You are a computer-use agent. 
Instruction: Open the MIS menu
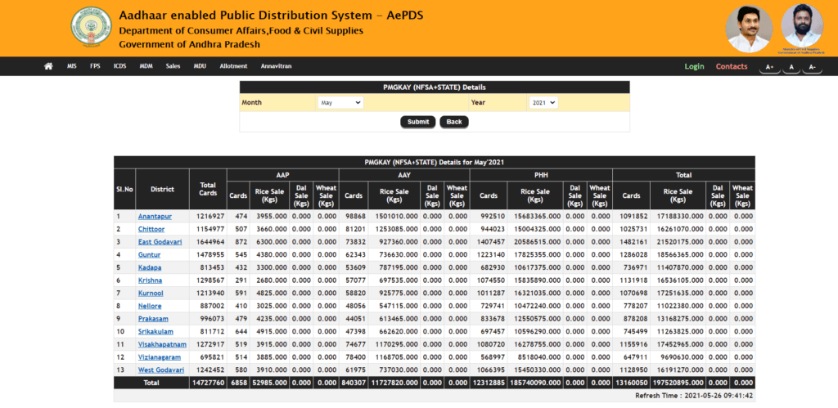coord(72,66)
